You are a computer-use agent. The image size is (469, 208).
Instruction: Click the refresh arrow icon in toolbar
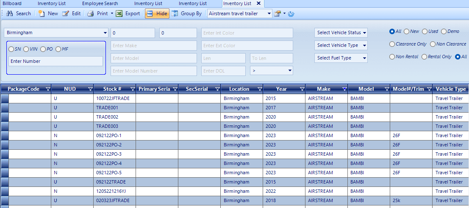pos(291,14)
